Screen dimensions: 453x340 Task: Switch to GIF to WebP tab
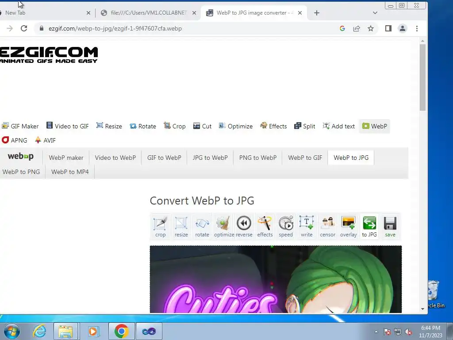coord(164,158)
